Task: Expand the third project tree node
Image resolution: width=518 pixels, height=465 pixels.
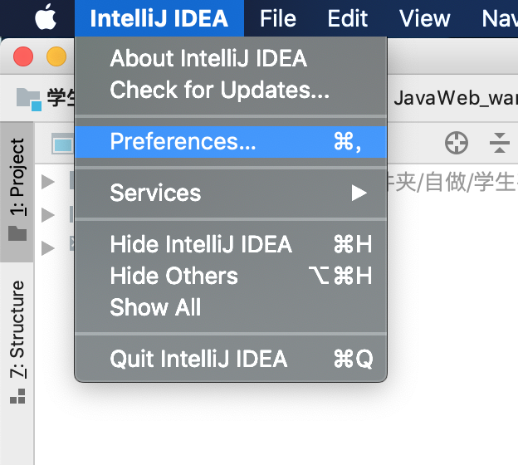Action: [x=47, y=246]
